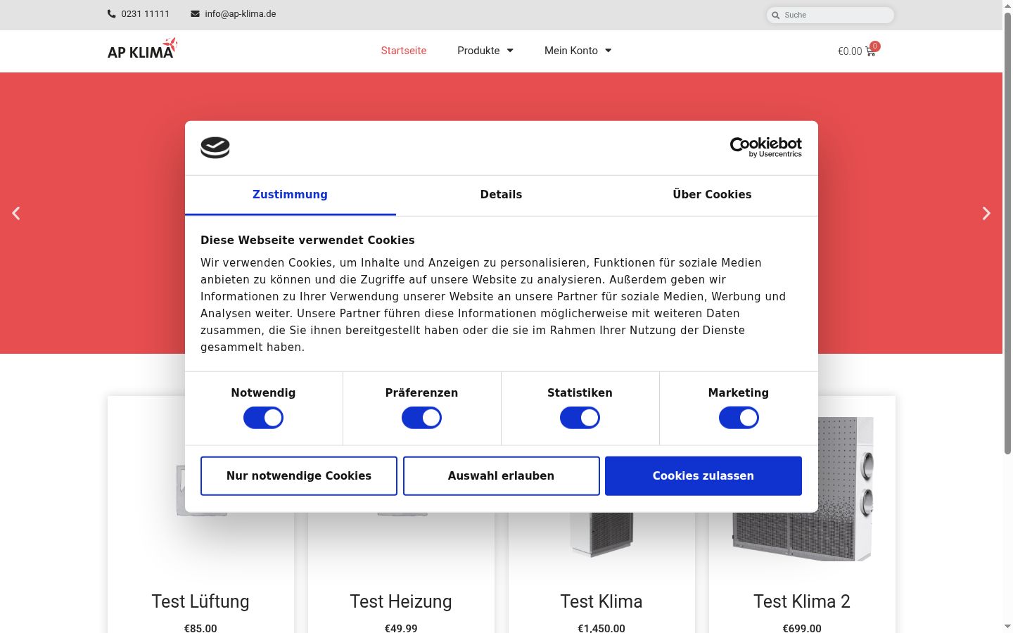Open the Test Lüftung product title

[200, 601]
